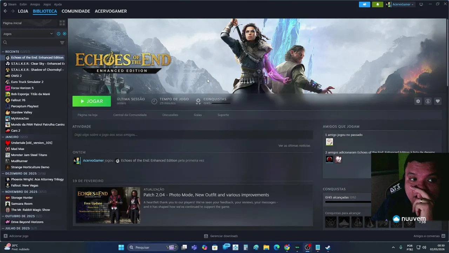The height and width of the screenshot is (253, 449).
Task: Open the announcements megaphone button
Action: (x=364, y=5)
